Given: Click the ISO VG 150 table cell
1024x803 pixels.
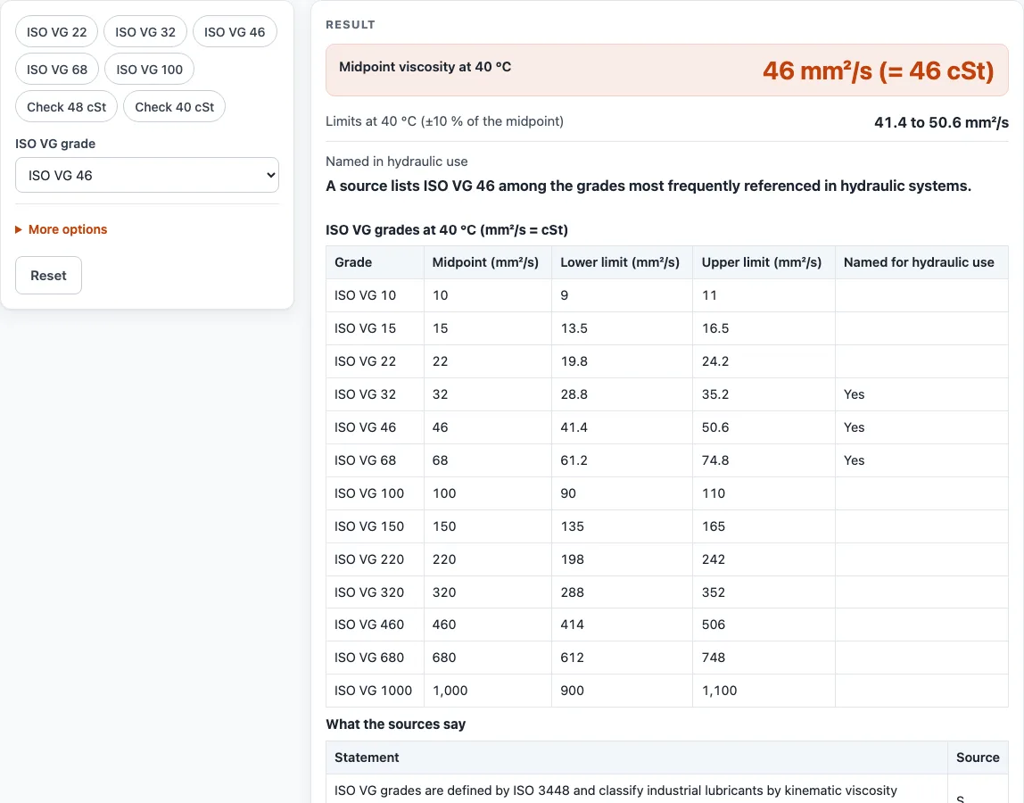Looking at the screenshot, I should pos(375,526).
